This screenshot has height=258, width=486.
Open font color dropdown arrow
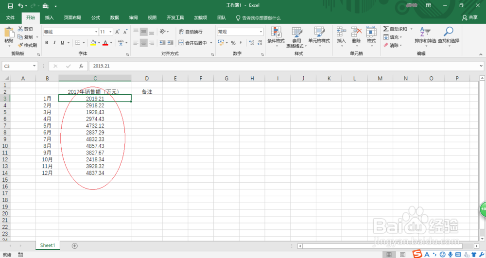tap(111, 43)
